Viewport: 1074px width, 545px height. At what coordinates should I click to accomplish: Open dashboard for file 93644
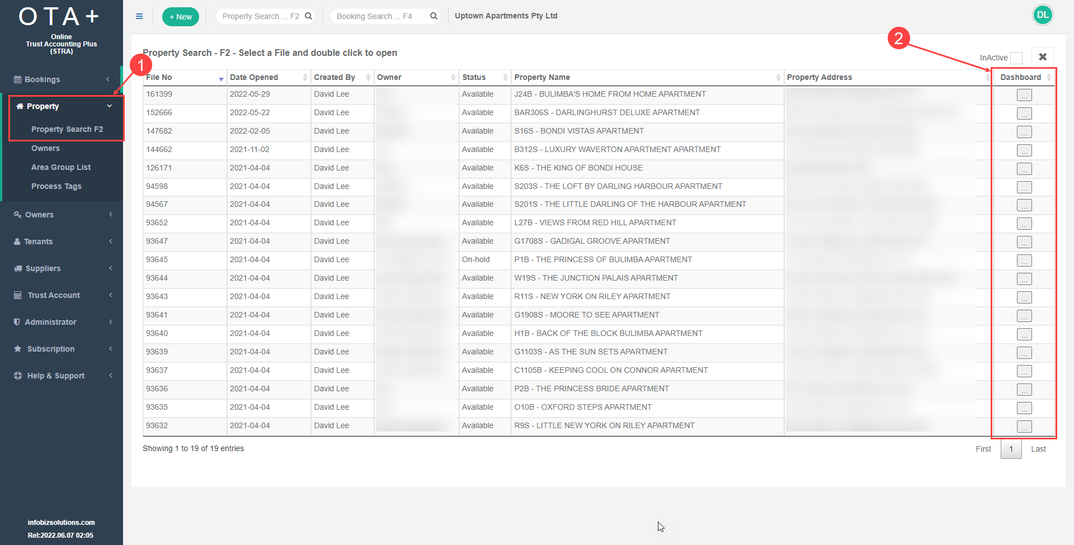[1024, 279]
